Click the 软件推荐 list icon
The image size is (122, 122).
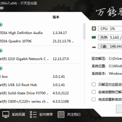(33, 115)
